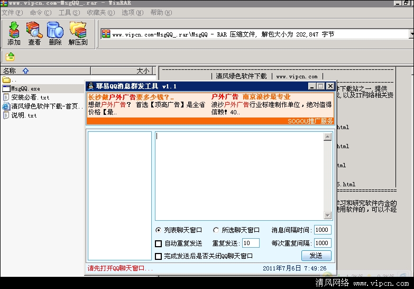Open the 工具(S) menu
Screen dimensions: 414x289
pyautogui.click(x=69, y=13)
